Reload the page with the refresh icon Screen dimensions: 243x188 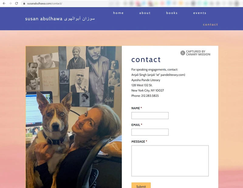pyautogui.click(x=16, y=3)
